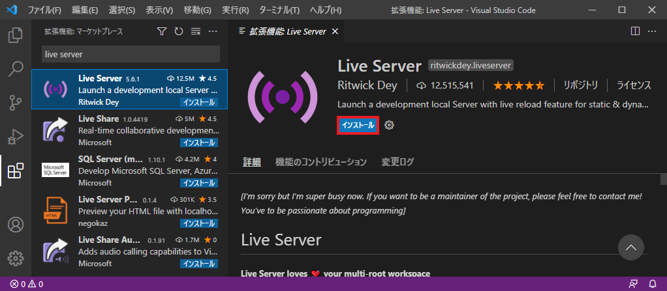Viewport: 667px width, 291px height.
Task: Open the Run and Debug view
Action: 16,137
